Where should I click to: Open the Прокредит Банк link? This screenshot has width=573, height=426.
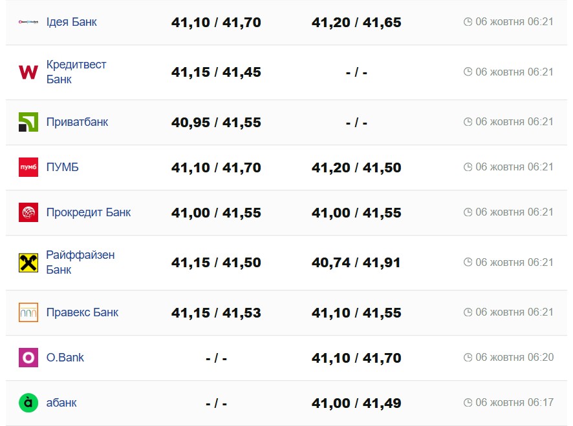tap(88, 212)
